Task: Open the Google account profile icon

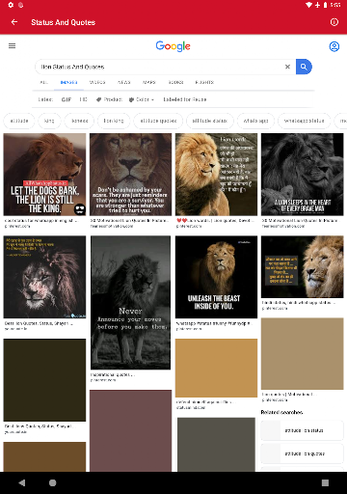Action: (x=334, y=46)
